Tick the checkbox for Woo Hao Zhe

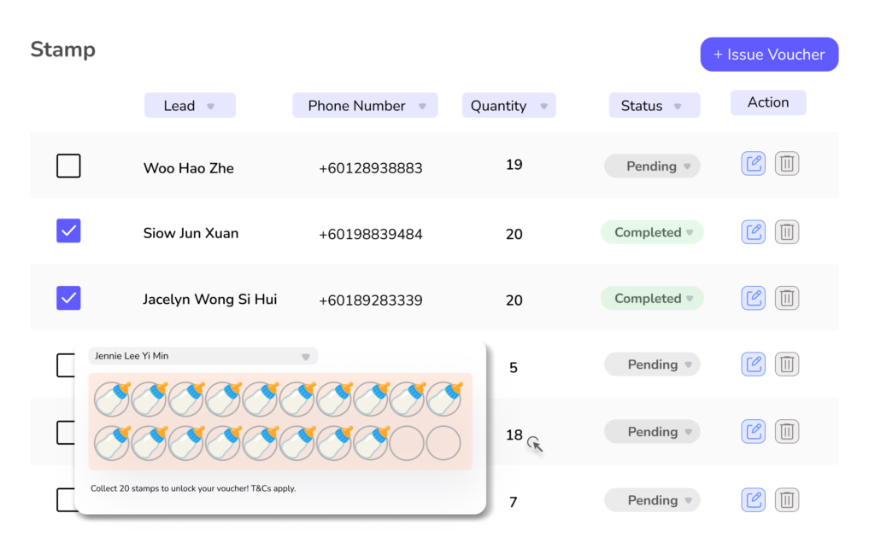(x=68, y=166)
